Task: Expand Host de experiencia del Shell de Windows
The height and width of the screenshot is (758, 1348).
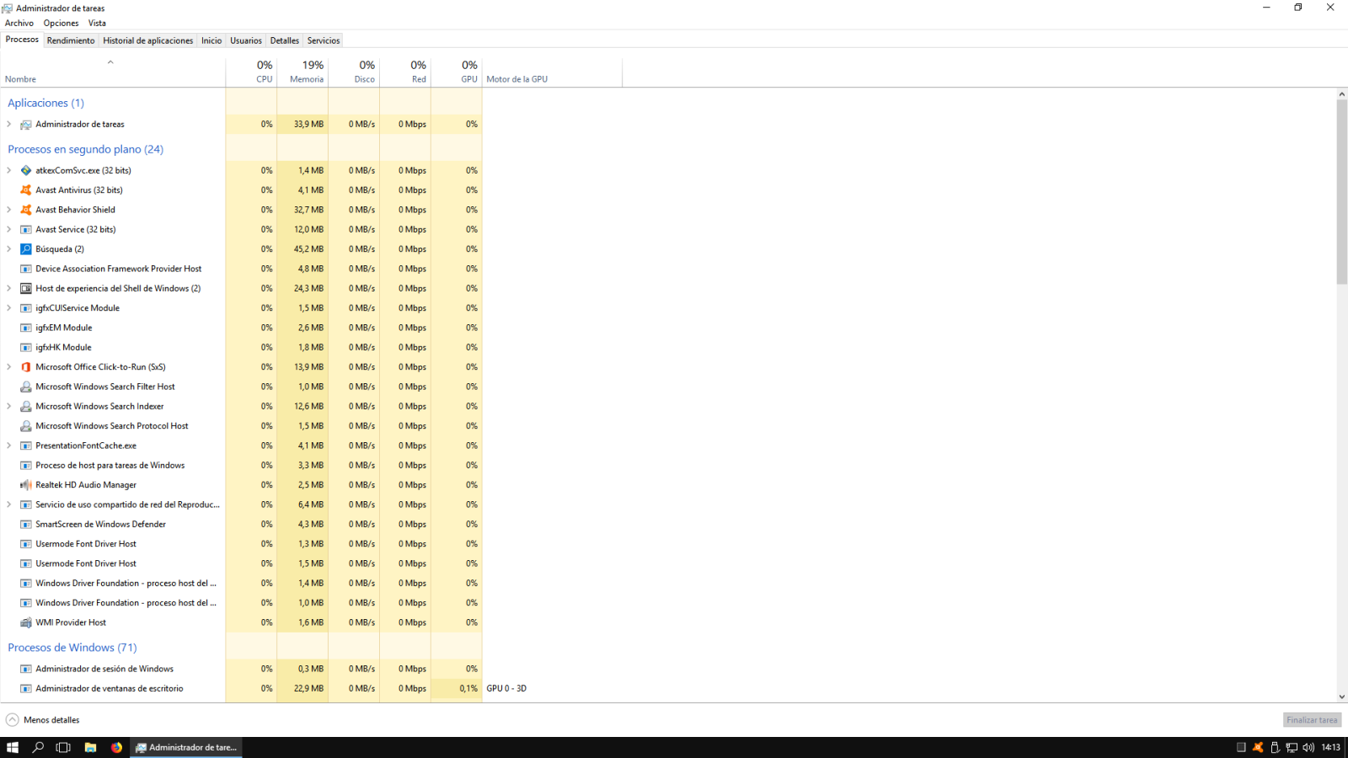Action: (x=9, y=288)
